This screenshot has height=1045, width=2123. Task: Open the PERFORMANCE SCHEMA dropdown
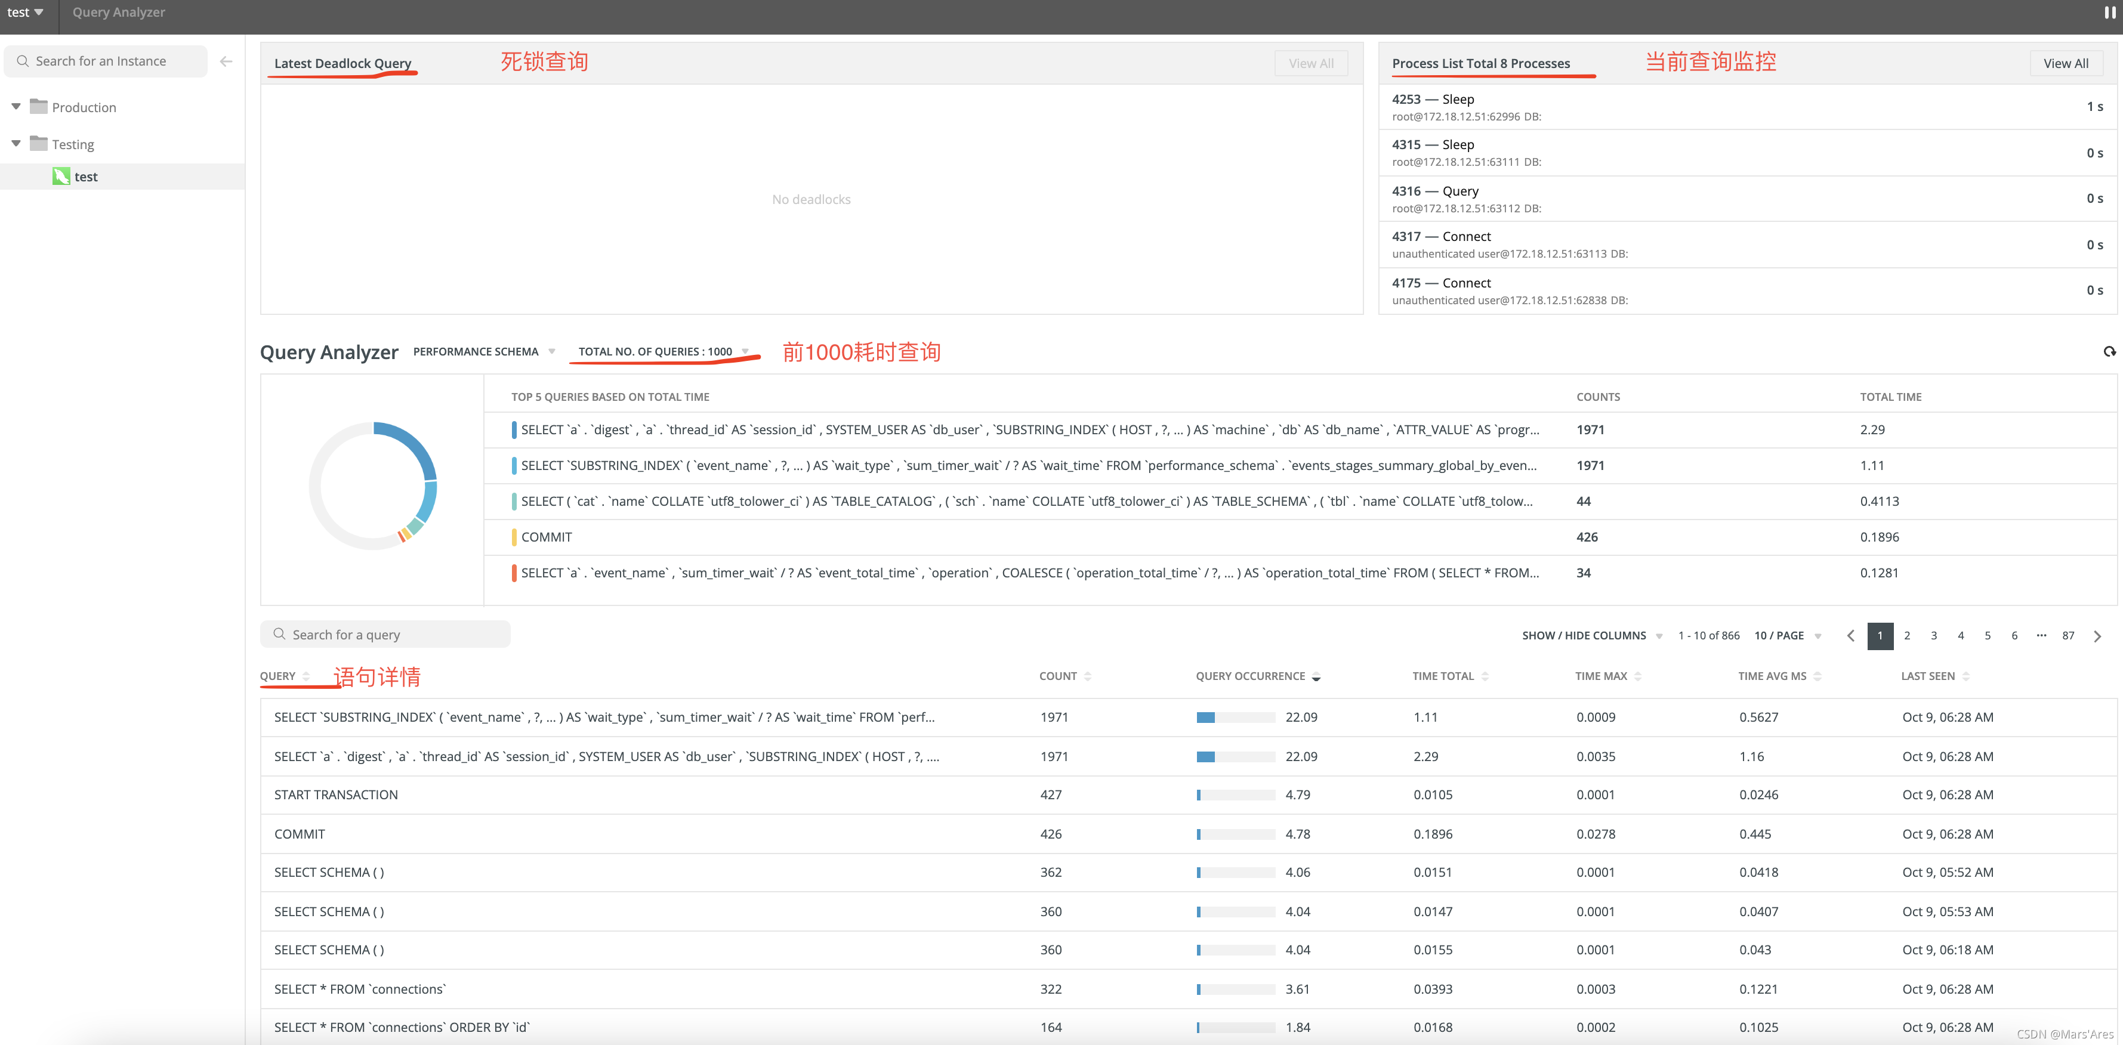click(x=483, y=351)
